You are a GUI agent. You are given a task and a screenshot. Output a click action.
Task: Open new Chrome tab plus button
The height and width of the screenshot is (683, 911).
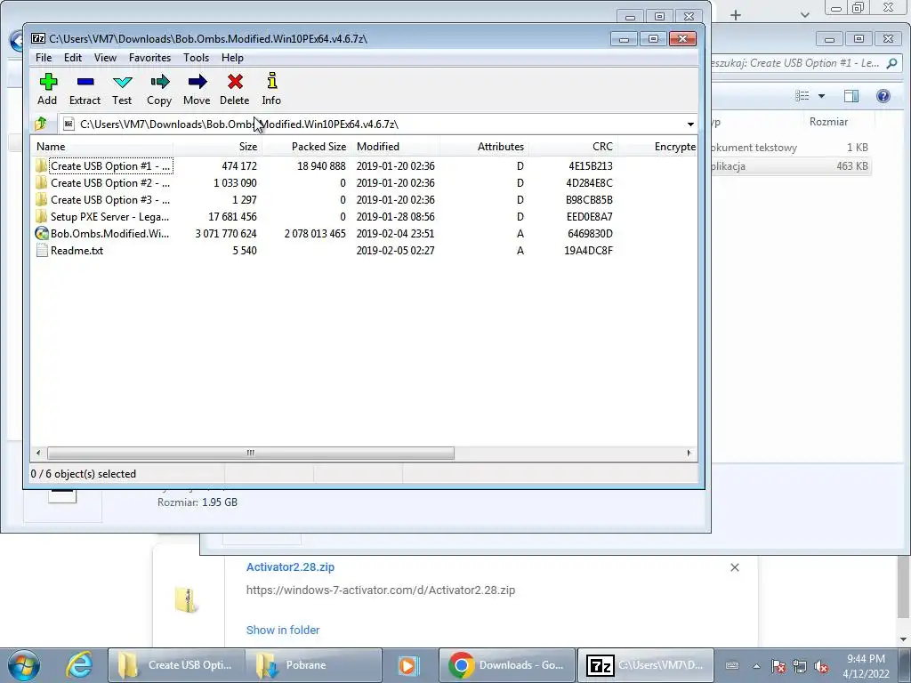tap(736, 15)
